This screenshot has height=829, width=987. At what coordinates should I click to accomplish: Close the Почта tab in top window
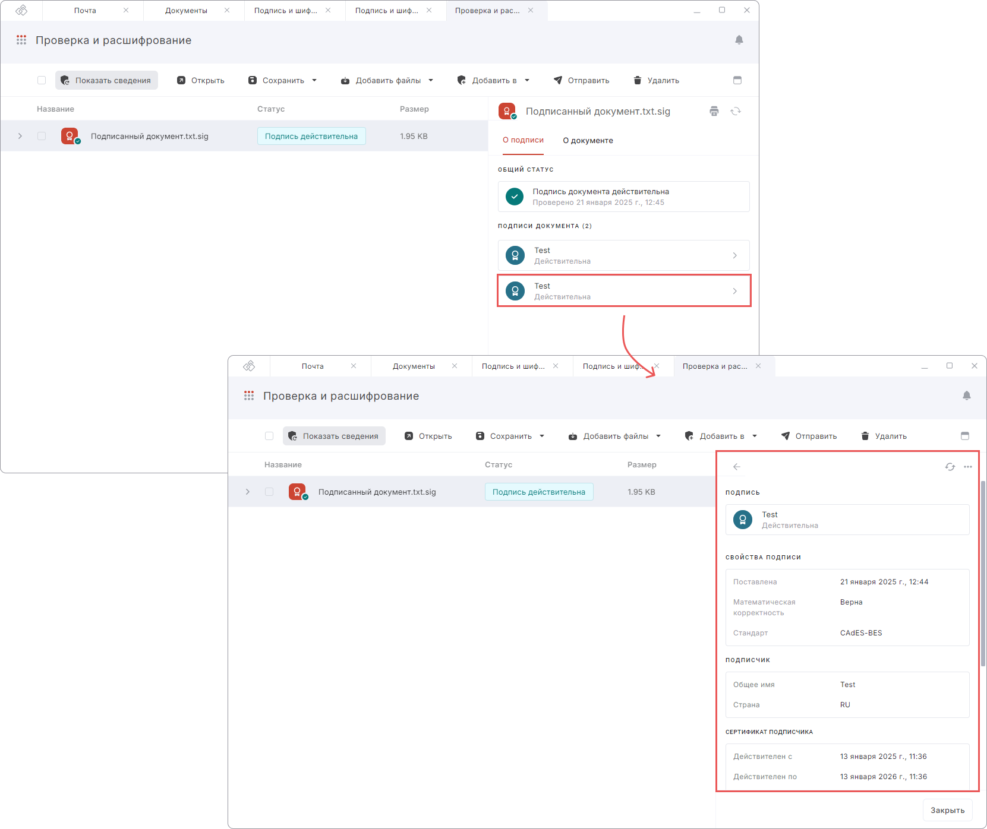pos(126,10)
